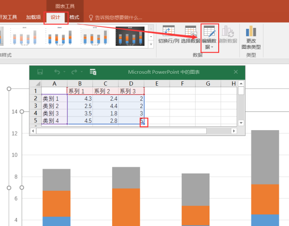Open the Change Chart Type (更改图表类型) icon
Screen dimensions: 289x226
[251, 32]
